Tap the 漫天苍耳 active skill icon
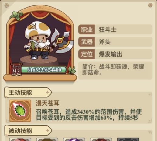The height and width of the screenshot is (141, 157). tap(20, 111)
